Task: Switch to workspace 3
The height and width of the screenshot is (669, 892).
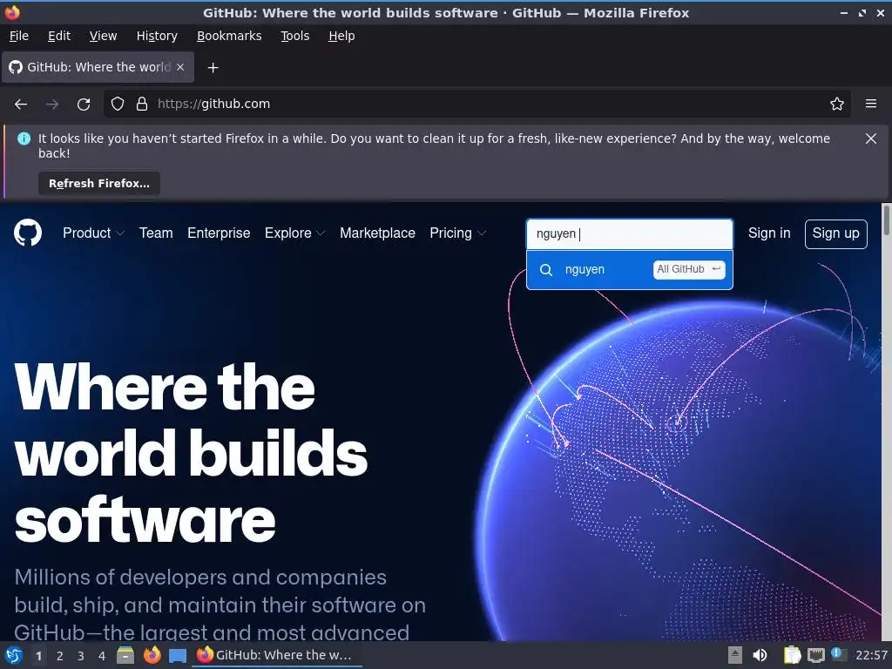Action: click(x=81, y=656)
